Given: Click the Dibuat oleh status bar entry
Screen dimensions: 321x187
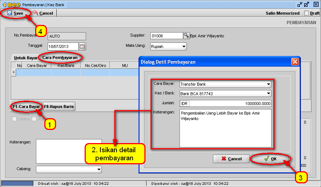Looking at the screenshot, I should pos(73,184).
